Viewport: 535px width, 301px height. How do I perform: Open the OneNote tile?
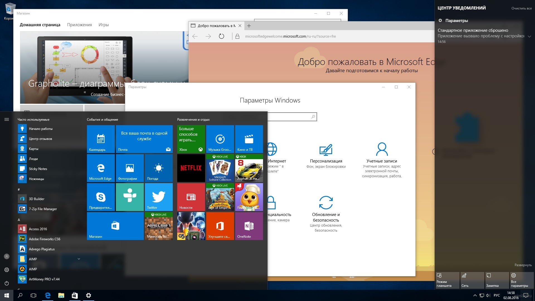[249, 226]
